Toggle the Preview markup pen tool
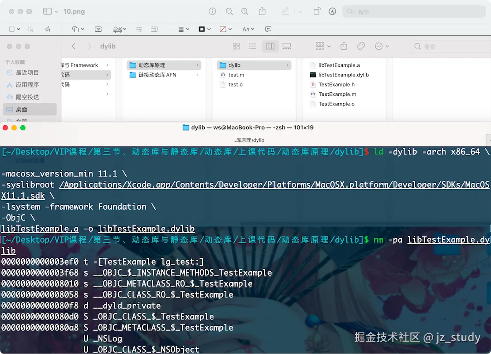The image size is (491, 354). click(x=285, y=11)
